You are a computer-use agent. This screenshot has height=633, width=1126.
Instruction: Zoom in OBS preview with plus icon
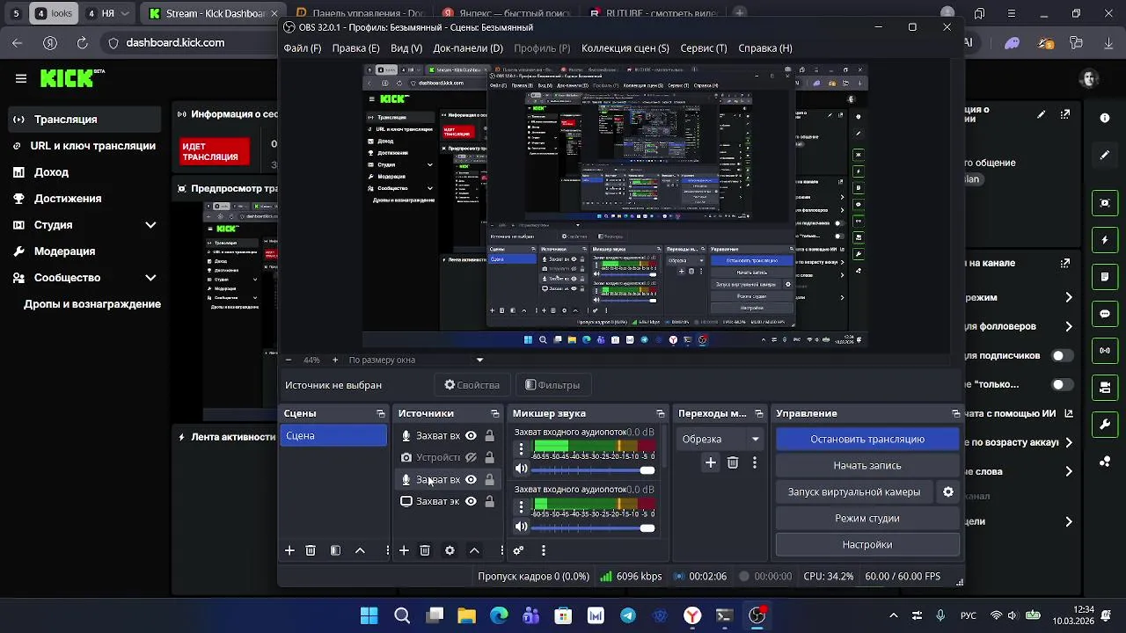pos(334,360)
